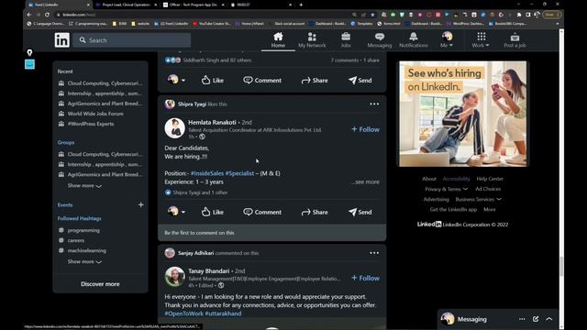Image resolution: width=587 pixels, height=330 pixels.
Task: Follow Hemlata Ranakoti
Action: (x=365, y=129)
